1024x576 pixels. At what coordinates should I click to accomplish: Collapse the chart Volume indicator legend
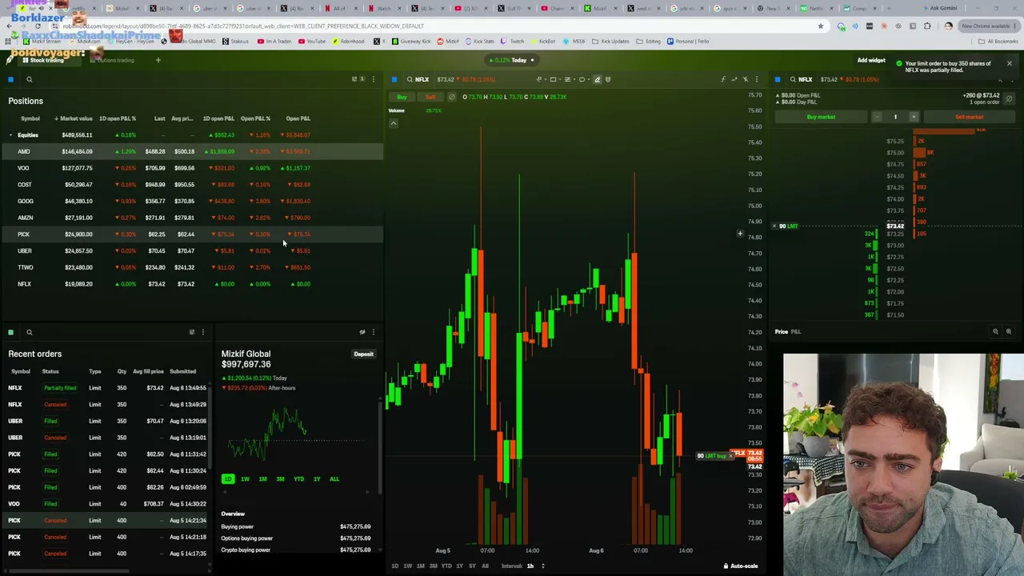pyautogui.click(x=393, y=123)
